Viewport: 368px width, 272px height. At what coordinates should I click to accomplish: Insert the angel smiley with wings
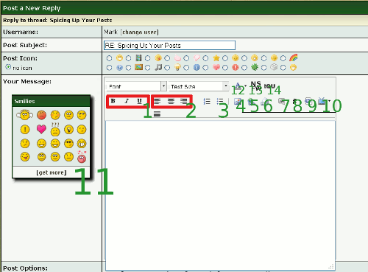coord(24,115)
